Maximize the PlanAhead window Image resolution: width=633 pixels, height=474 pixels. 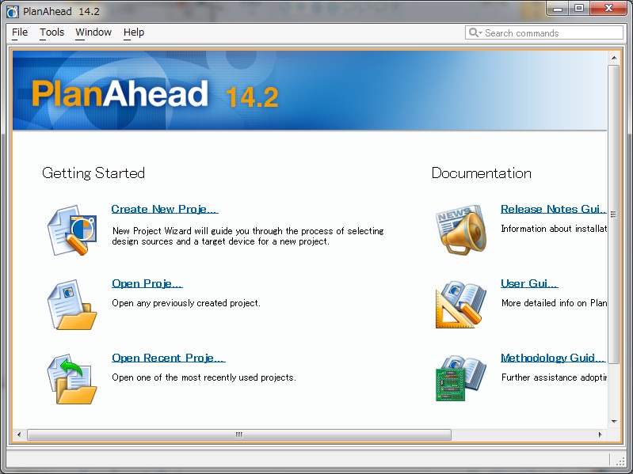[x=579, y=8]
